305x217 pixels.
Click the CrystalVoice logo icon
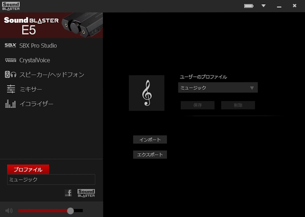pyautogui.click(x=11, y=60)
